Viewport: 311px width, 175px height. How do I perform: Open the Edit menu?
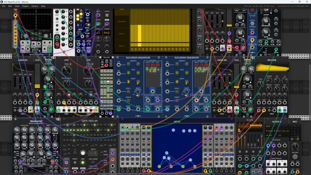(x=10, y=6)
